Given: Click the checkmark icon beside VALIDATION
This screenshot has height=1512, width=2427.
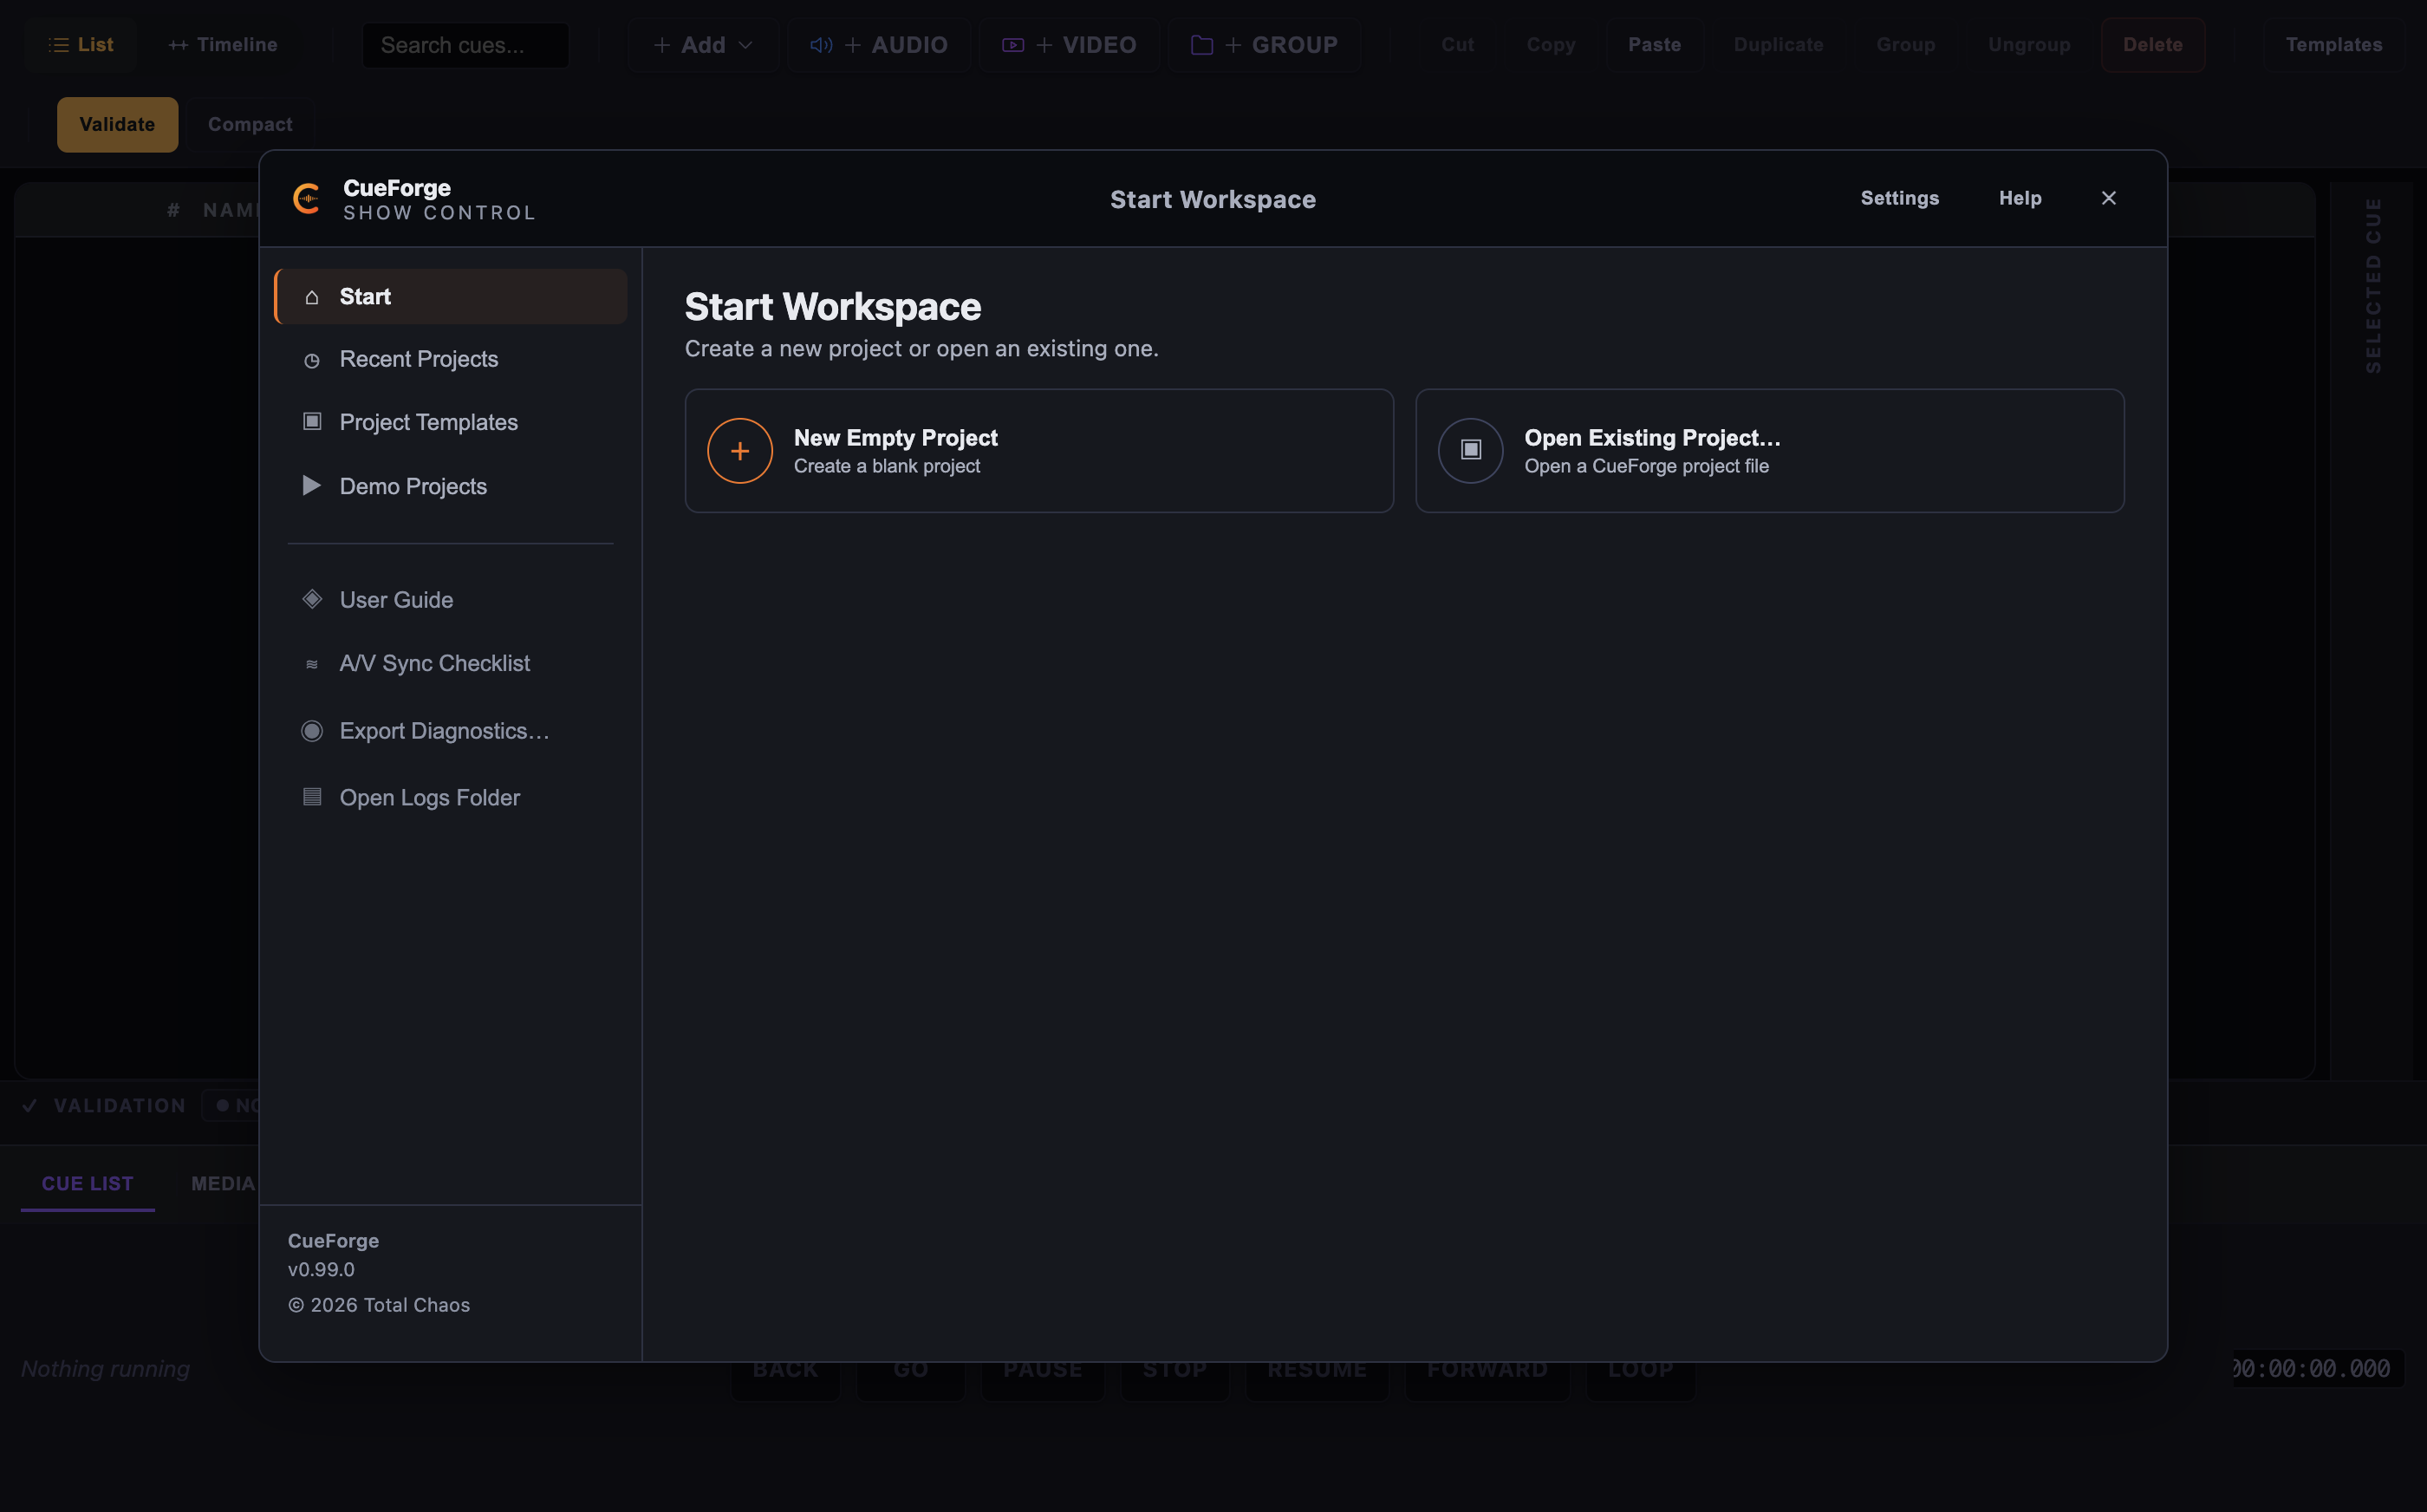Looking at the screenshot, I should tap(30, 1106).
